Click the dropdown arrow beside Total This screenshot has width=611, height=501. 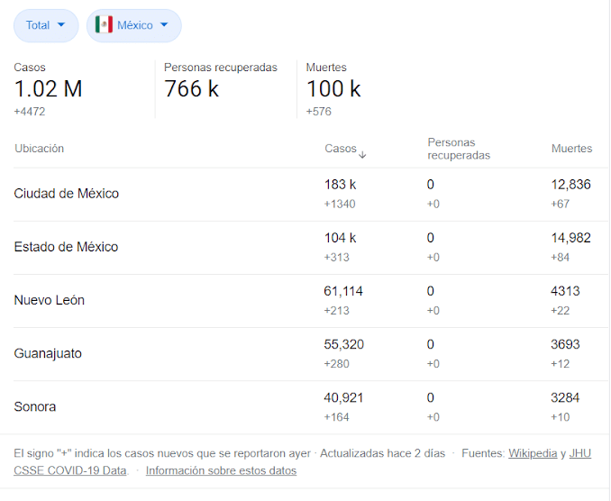pos(61,25)
